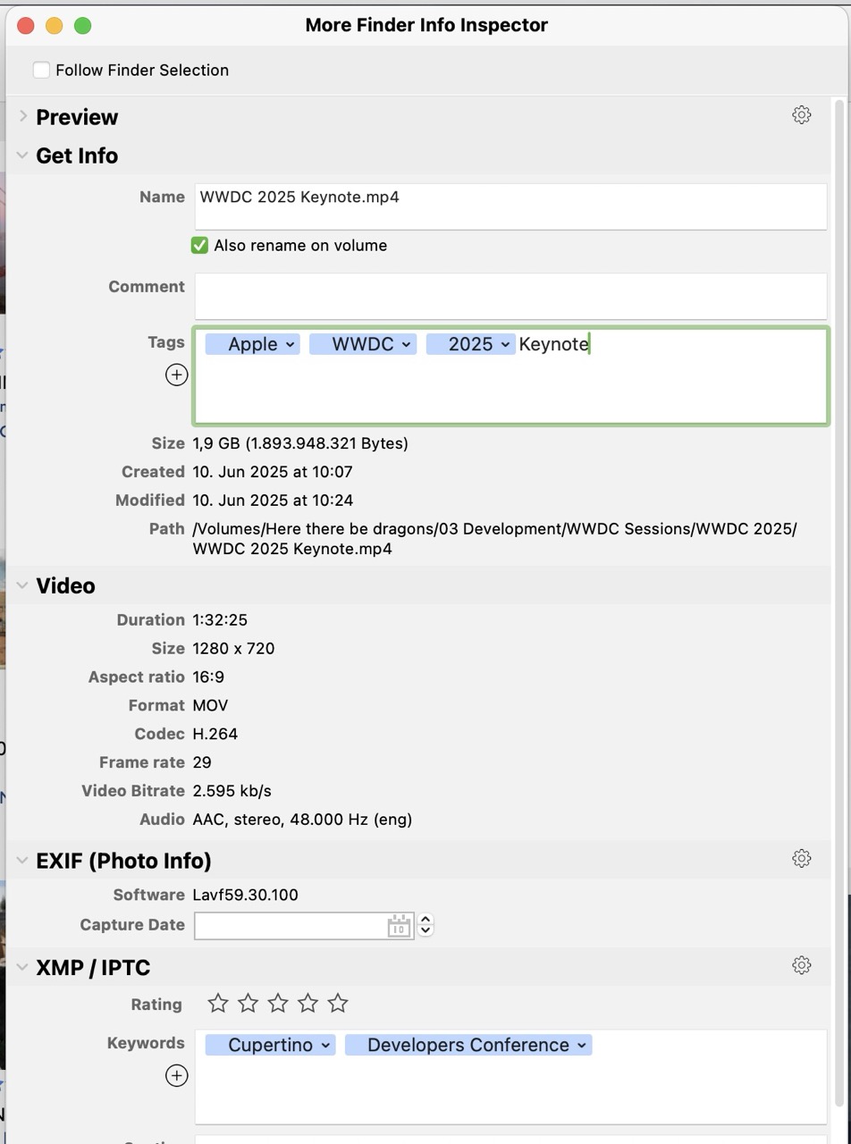Click the plus icon to add a tag
The width and height of the screenshot is (851, 1144).
point(176,375)
